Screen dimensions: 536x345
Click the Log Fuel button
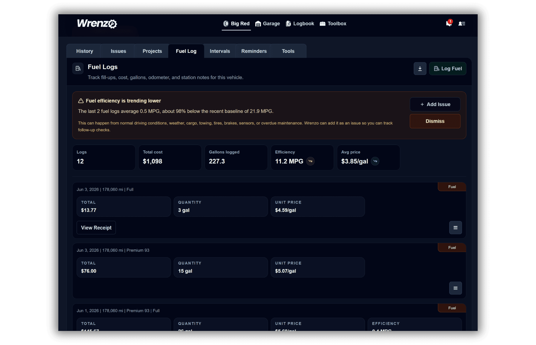[x=448, y=68]
